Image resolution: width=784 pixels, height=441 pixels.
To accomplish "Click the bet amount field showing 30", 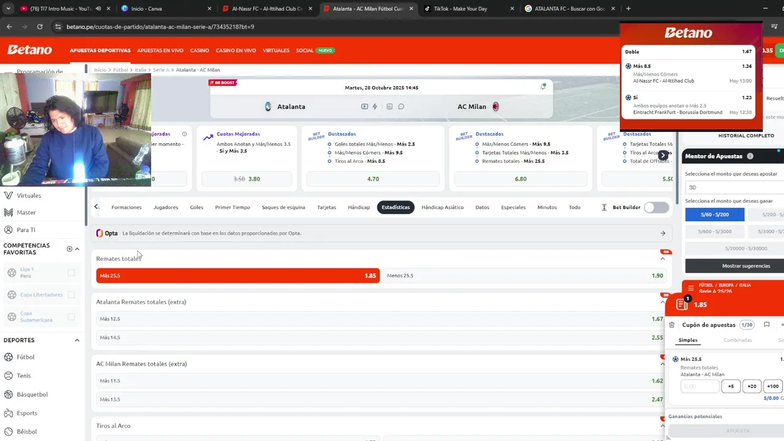I will [x=734, y=187].
